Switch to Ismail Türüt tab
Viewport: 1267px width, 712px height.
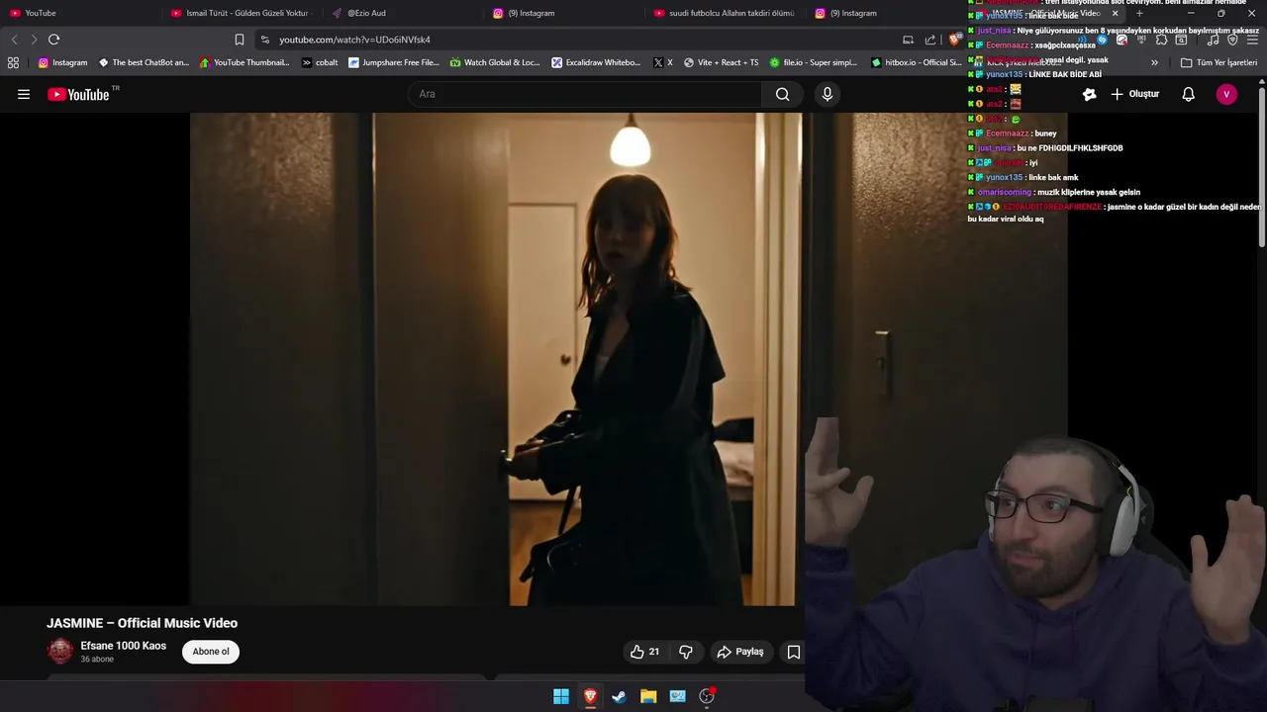(240, 13)
